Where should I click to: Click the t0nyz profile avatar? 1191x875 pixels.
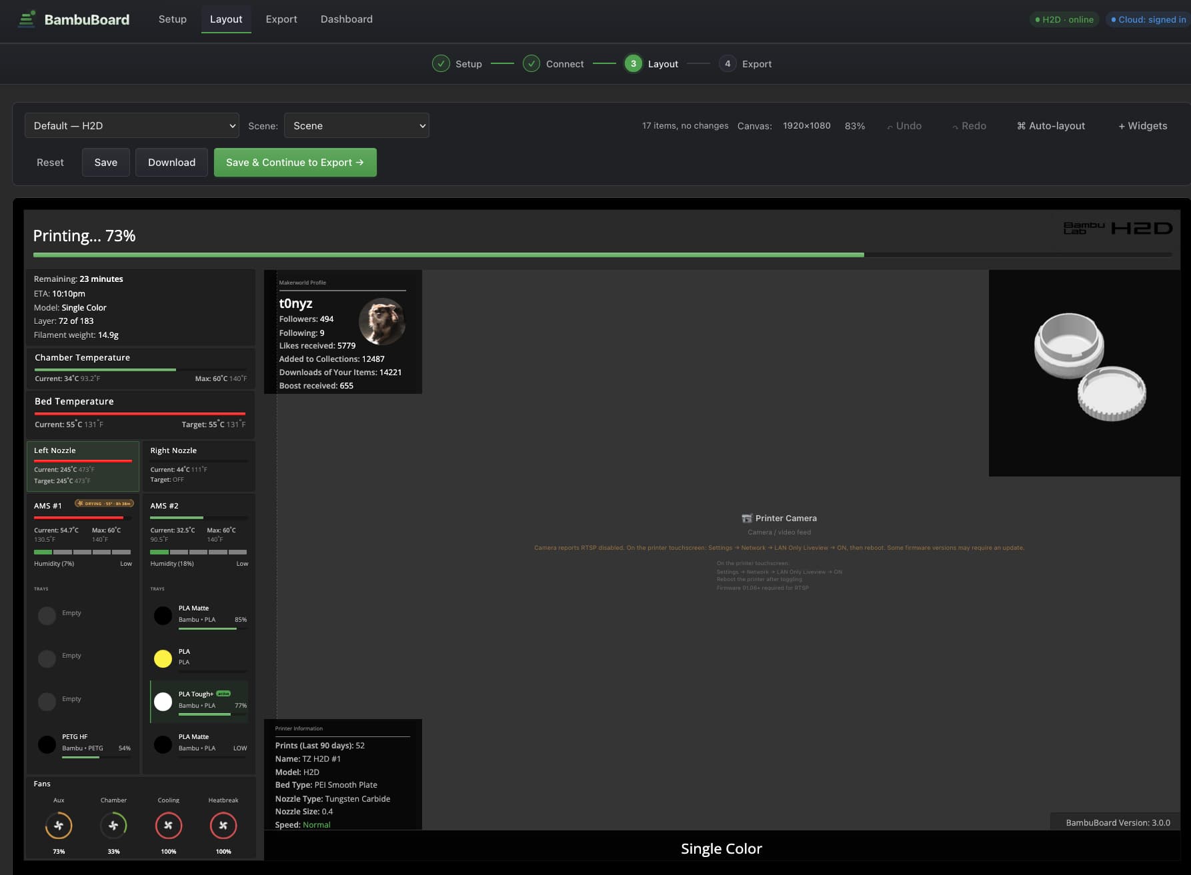(382, 321)
